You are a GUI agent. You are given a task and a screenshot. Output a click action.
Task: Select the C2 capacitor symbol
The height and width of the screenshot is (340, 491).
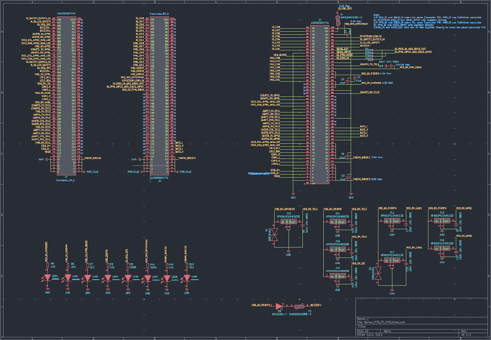(391, 66)
